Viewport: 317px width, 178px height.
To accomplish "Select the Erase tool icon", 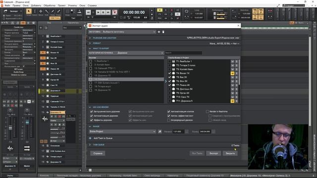I will [58, 11].
